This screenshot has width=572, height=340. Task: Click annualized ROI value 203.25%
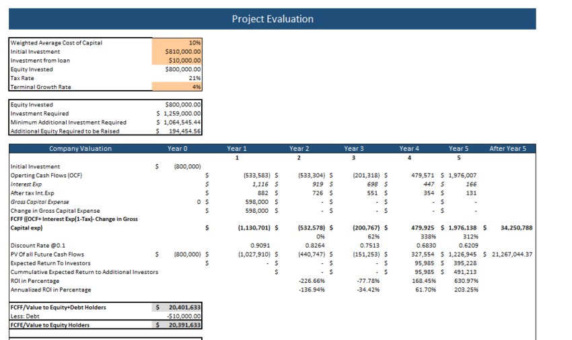pos(466,290)
